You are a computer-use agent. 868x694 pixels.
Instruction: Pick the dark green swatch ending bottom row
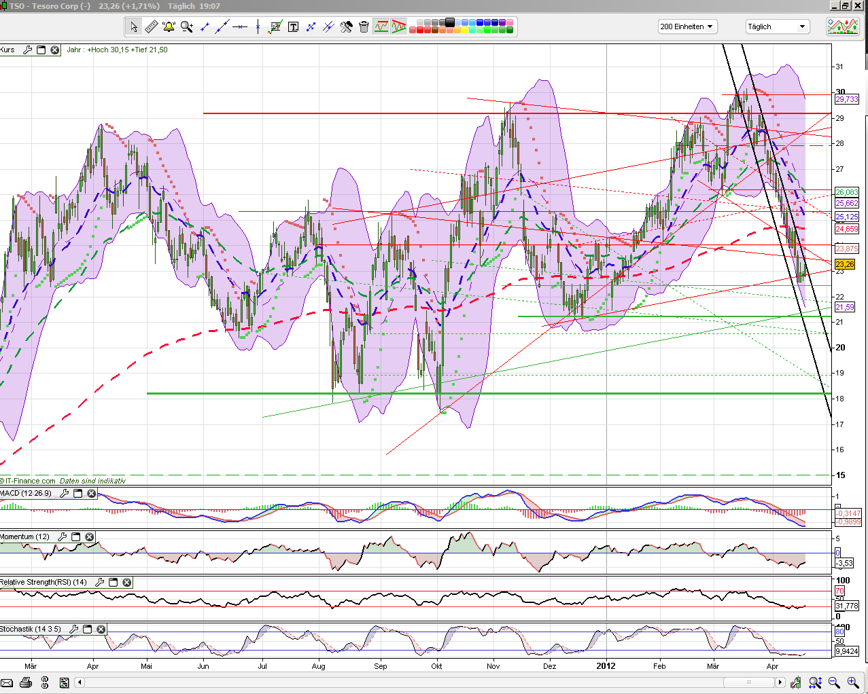pos(510,31)
